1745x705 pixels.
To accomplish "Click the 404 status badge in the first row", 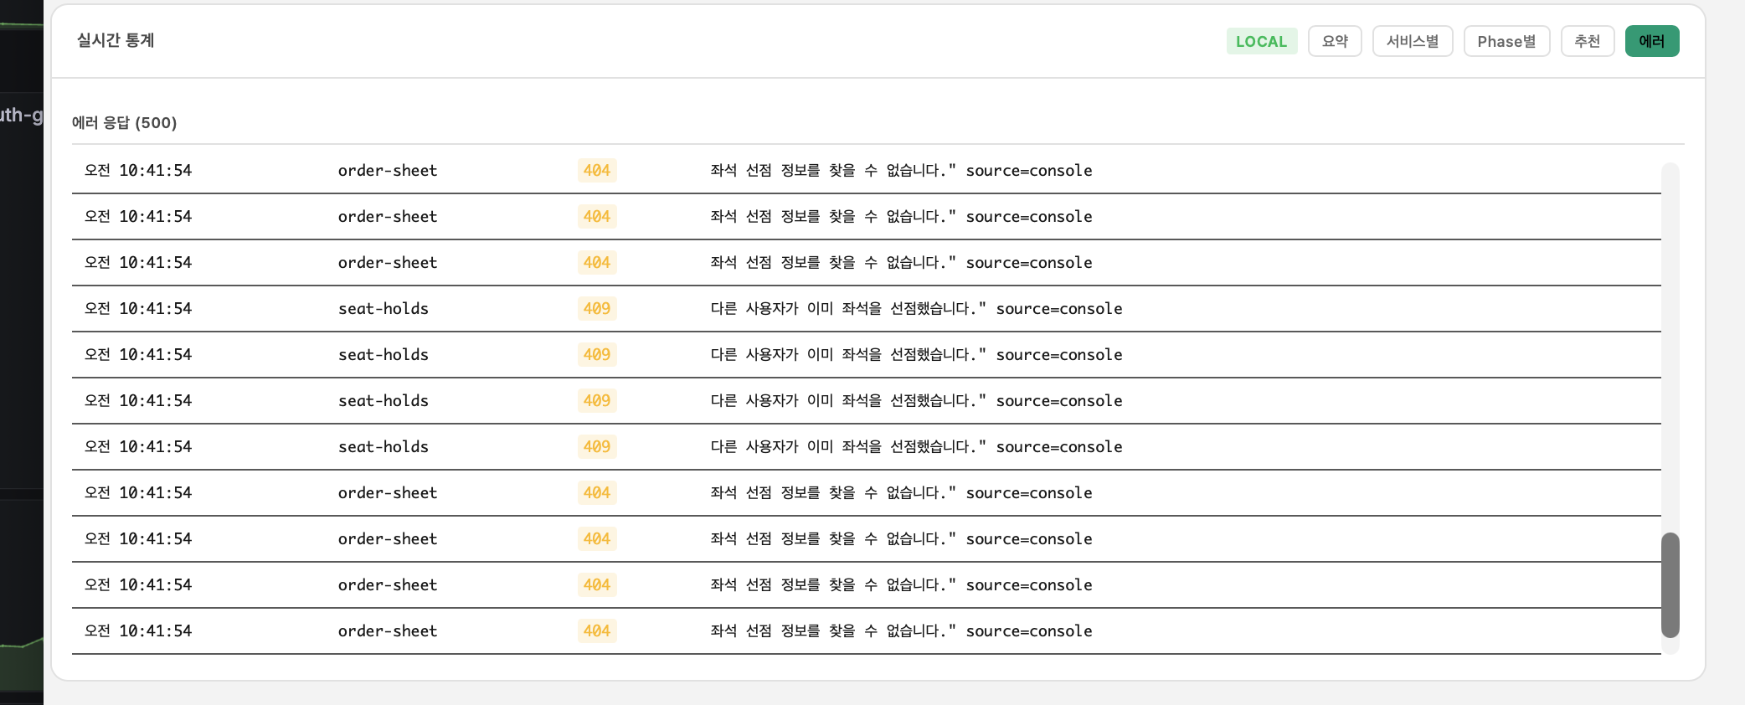I will point(597,171).
